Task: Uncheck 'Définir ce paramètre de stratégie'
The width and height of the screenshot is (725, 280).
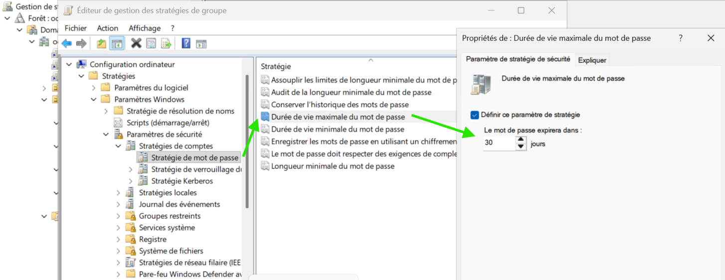Action: pyautogui.click(x=475, y=115)
